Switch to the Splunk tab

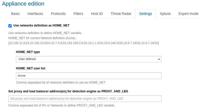165,14
